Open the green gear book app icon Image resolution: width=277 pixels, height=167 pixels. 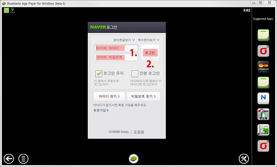coord(263,130)
